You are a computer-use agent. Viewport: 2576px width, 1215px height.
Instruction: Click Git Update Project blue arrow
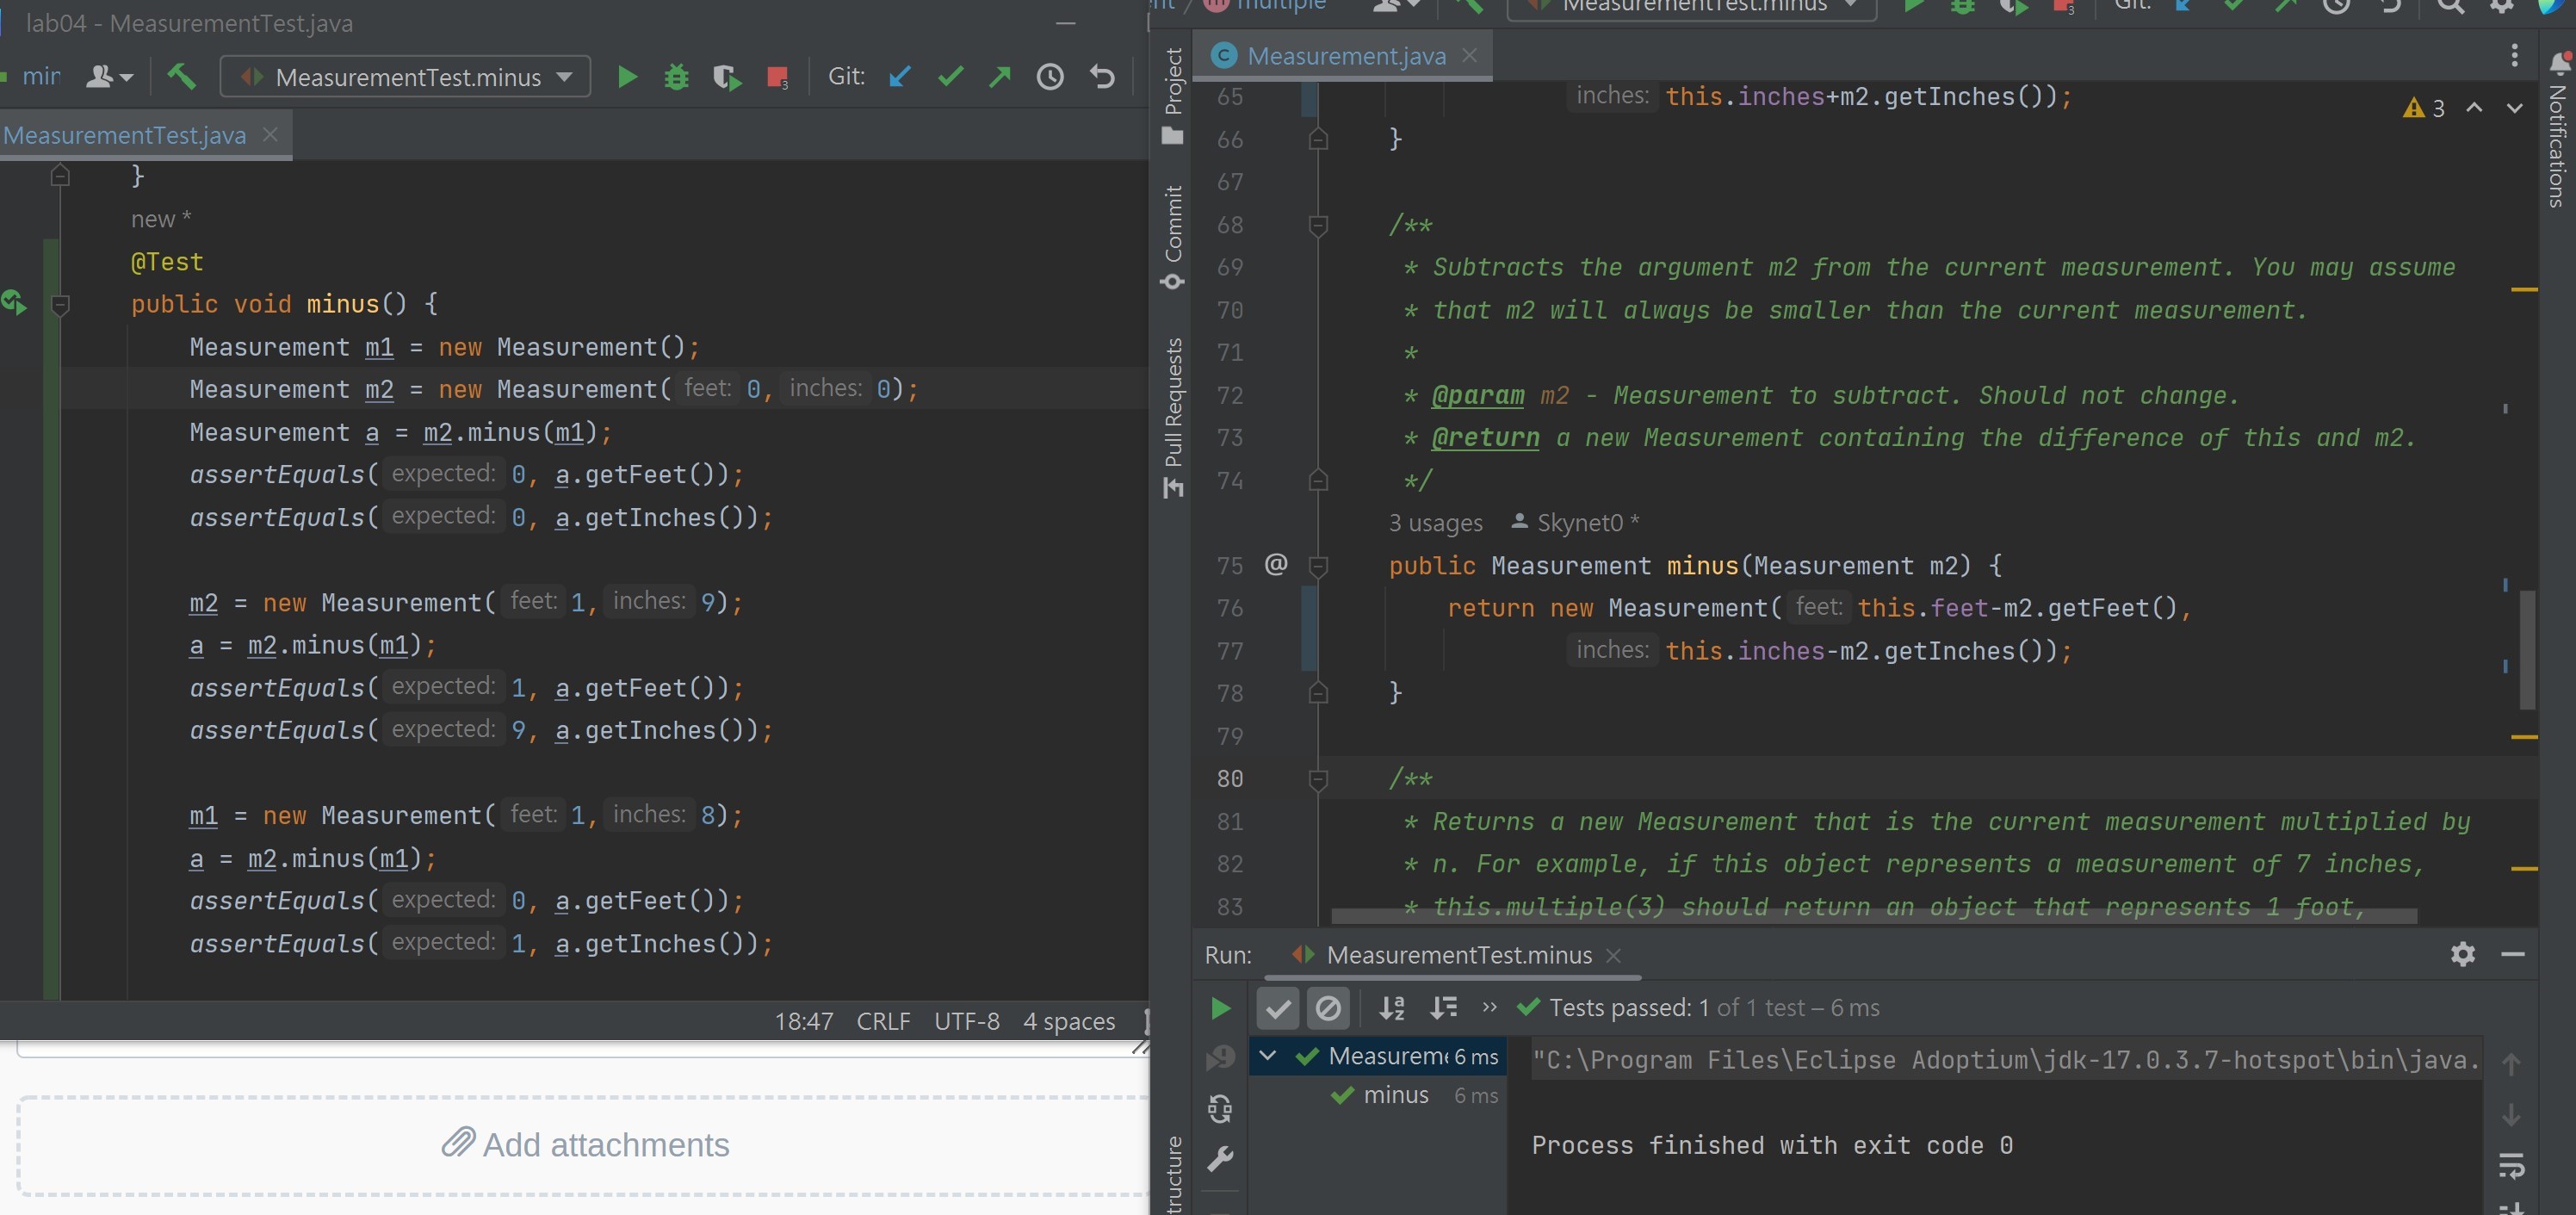click(900, 77)
